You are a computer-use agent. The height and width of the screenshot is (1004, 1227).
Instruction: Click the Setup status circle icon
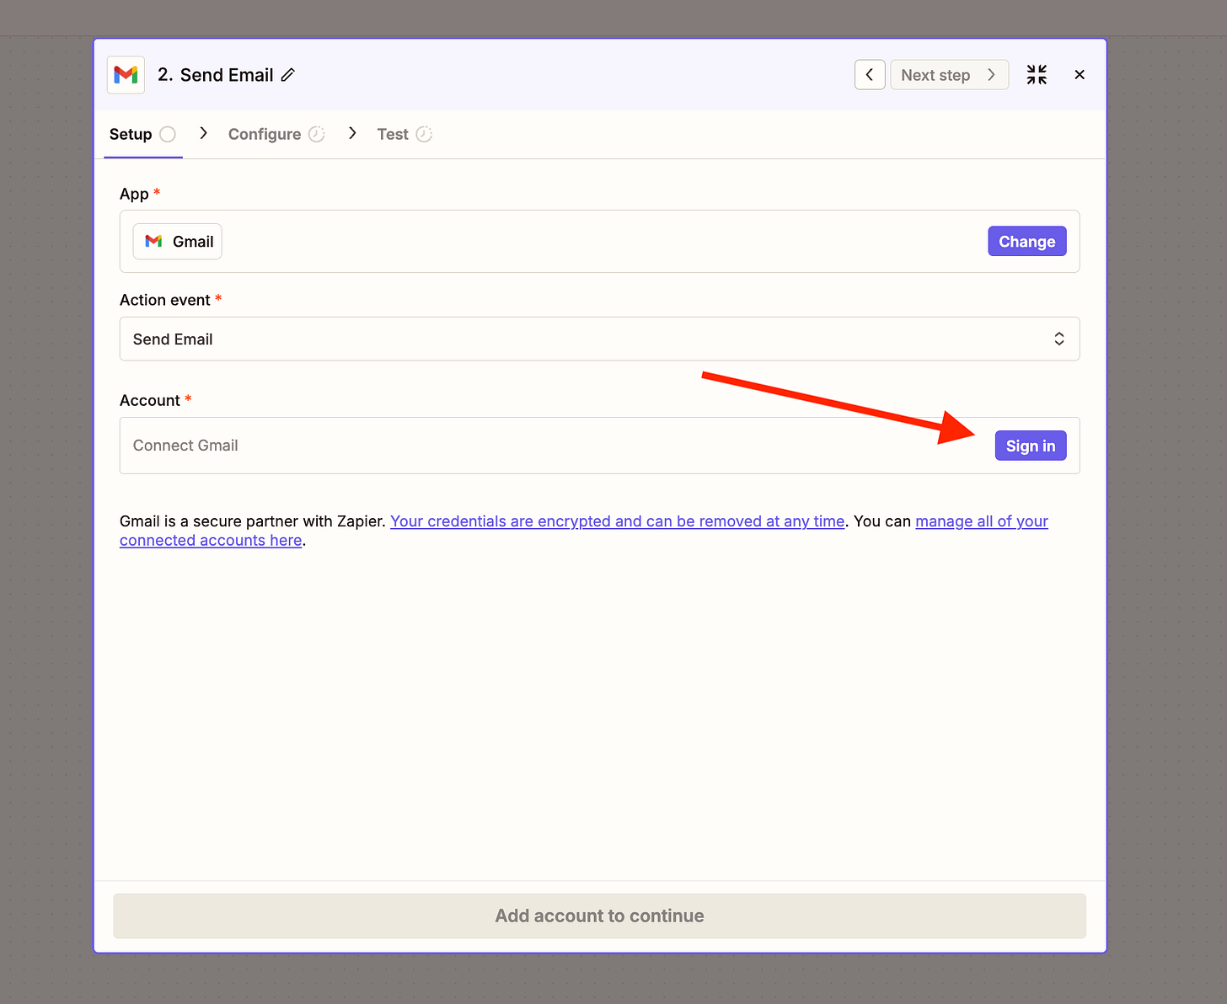[x=168, y=135]
